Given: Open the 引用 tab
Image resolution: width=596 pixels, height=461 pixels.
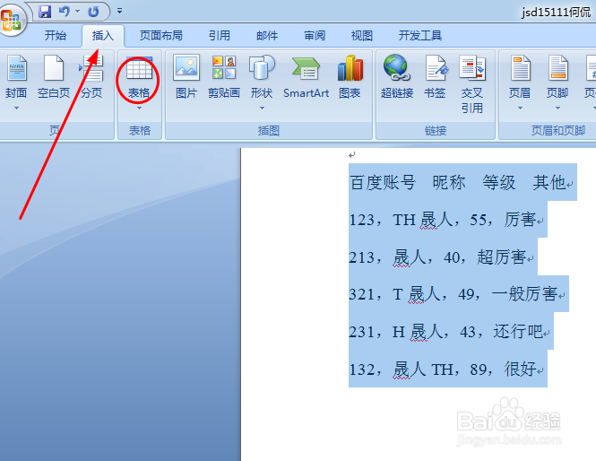Looking at the screenshot, I should click(220, 35).
